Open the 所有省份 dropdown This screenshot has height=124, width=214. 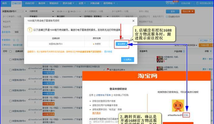coord(42,16)
